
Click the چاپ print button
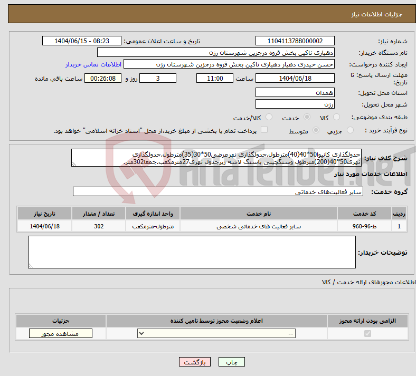(x=232, y=362)
